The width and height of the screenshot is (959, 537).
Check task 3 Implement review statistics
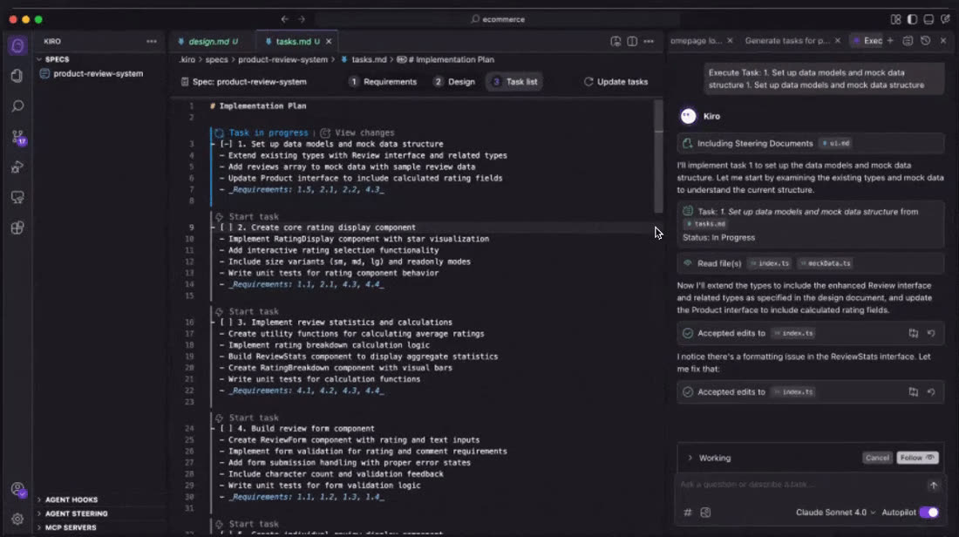(227, 323)
